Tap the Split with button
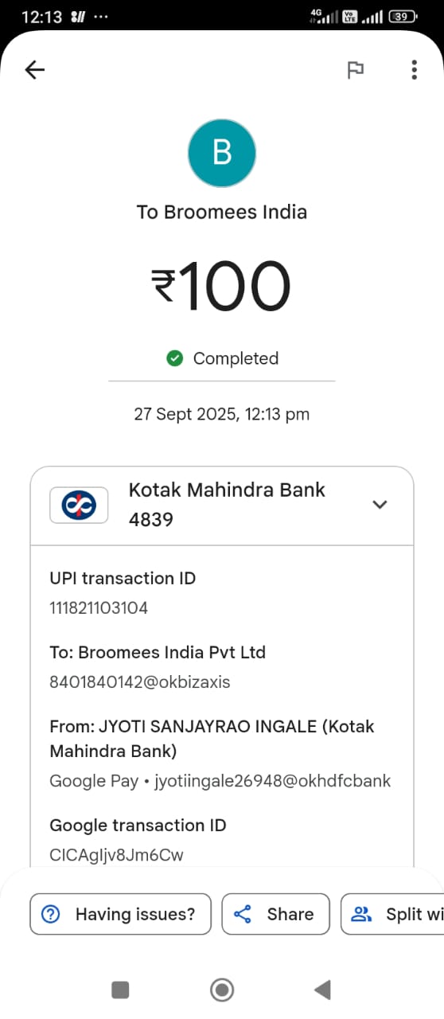444x1019 pixels. click(x=392, y=914)
